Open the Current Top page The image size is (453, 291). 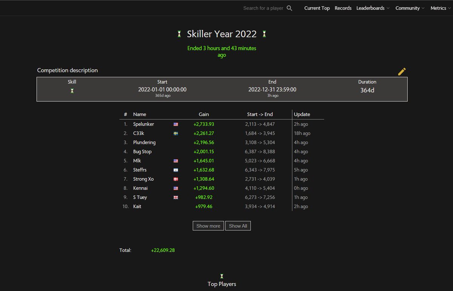[x=317, y=8]
